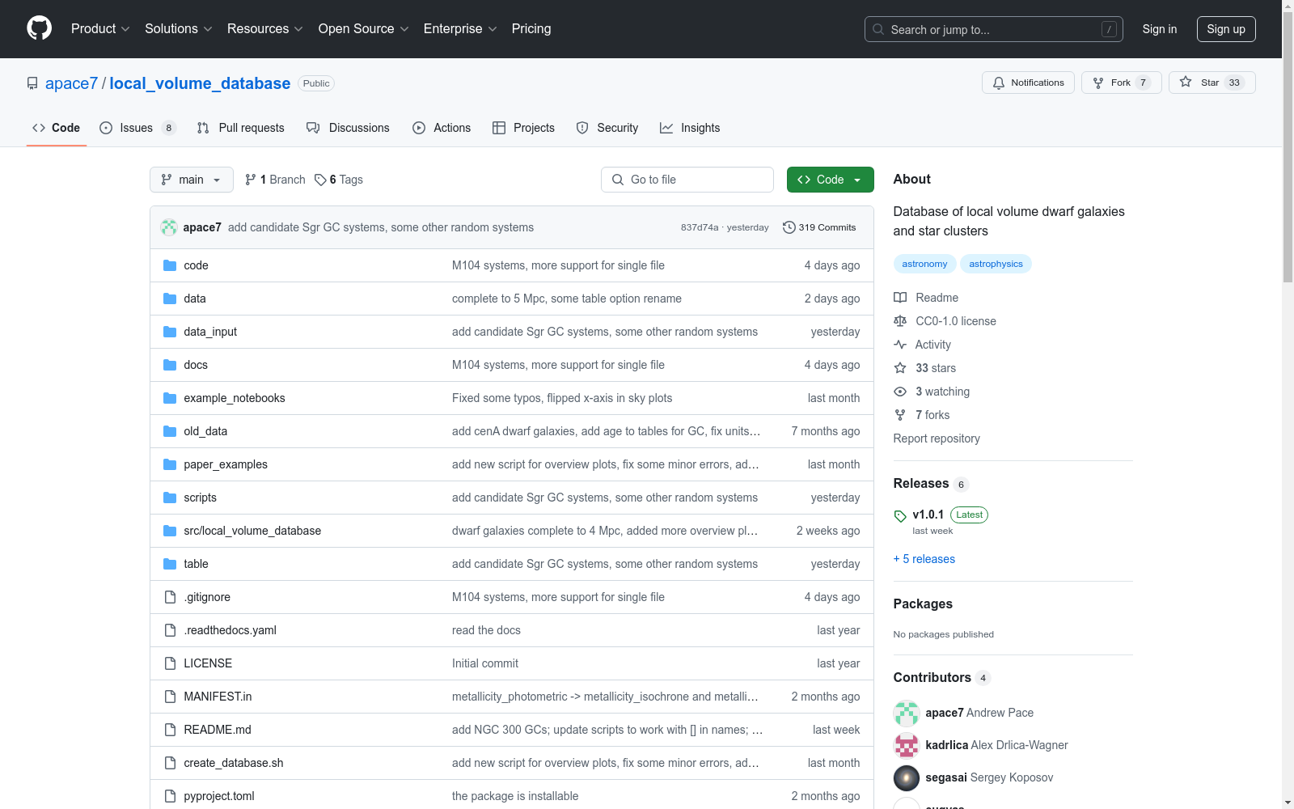Image resolution: width=1294 pixels, height=809 pixels.
Task: Open the create_database.sh file
Action: (x=234, y=763)
